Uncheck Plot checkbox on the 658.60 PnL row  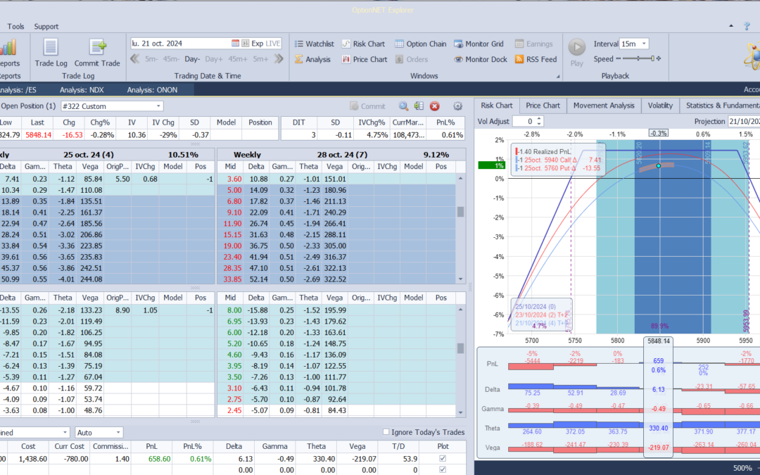pos(443,459)
